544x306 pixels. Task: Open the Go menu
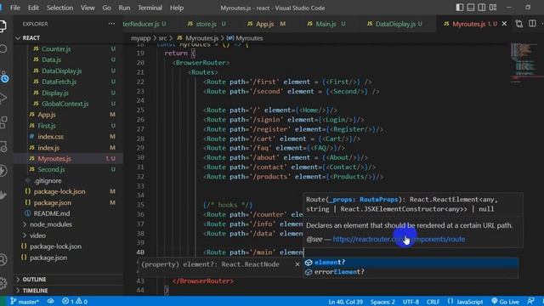[x=106, y=8]
